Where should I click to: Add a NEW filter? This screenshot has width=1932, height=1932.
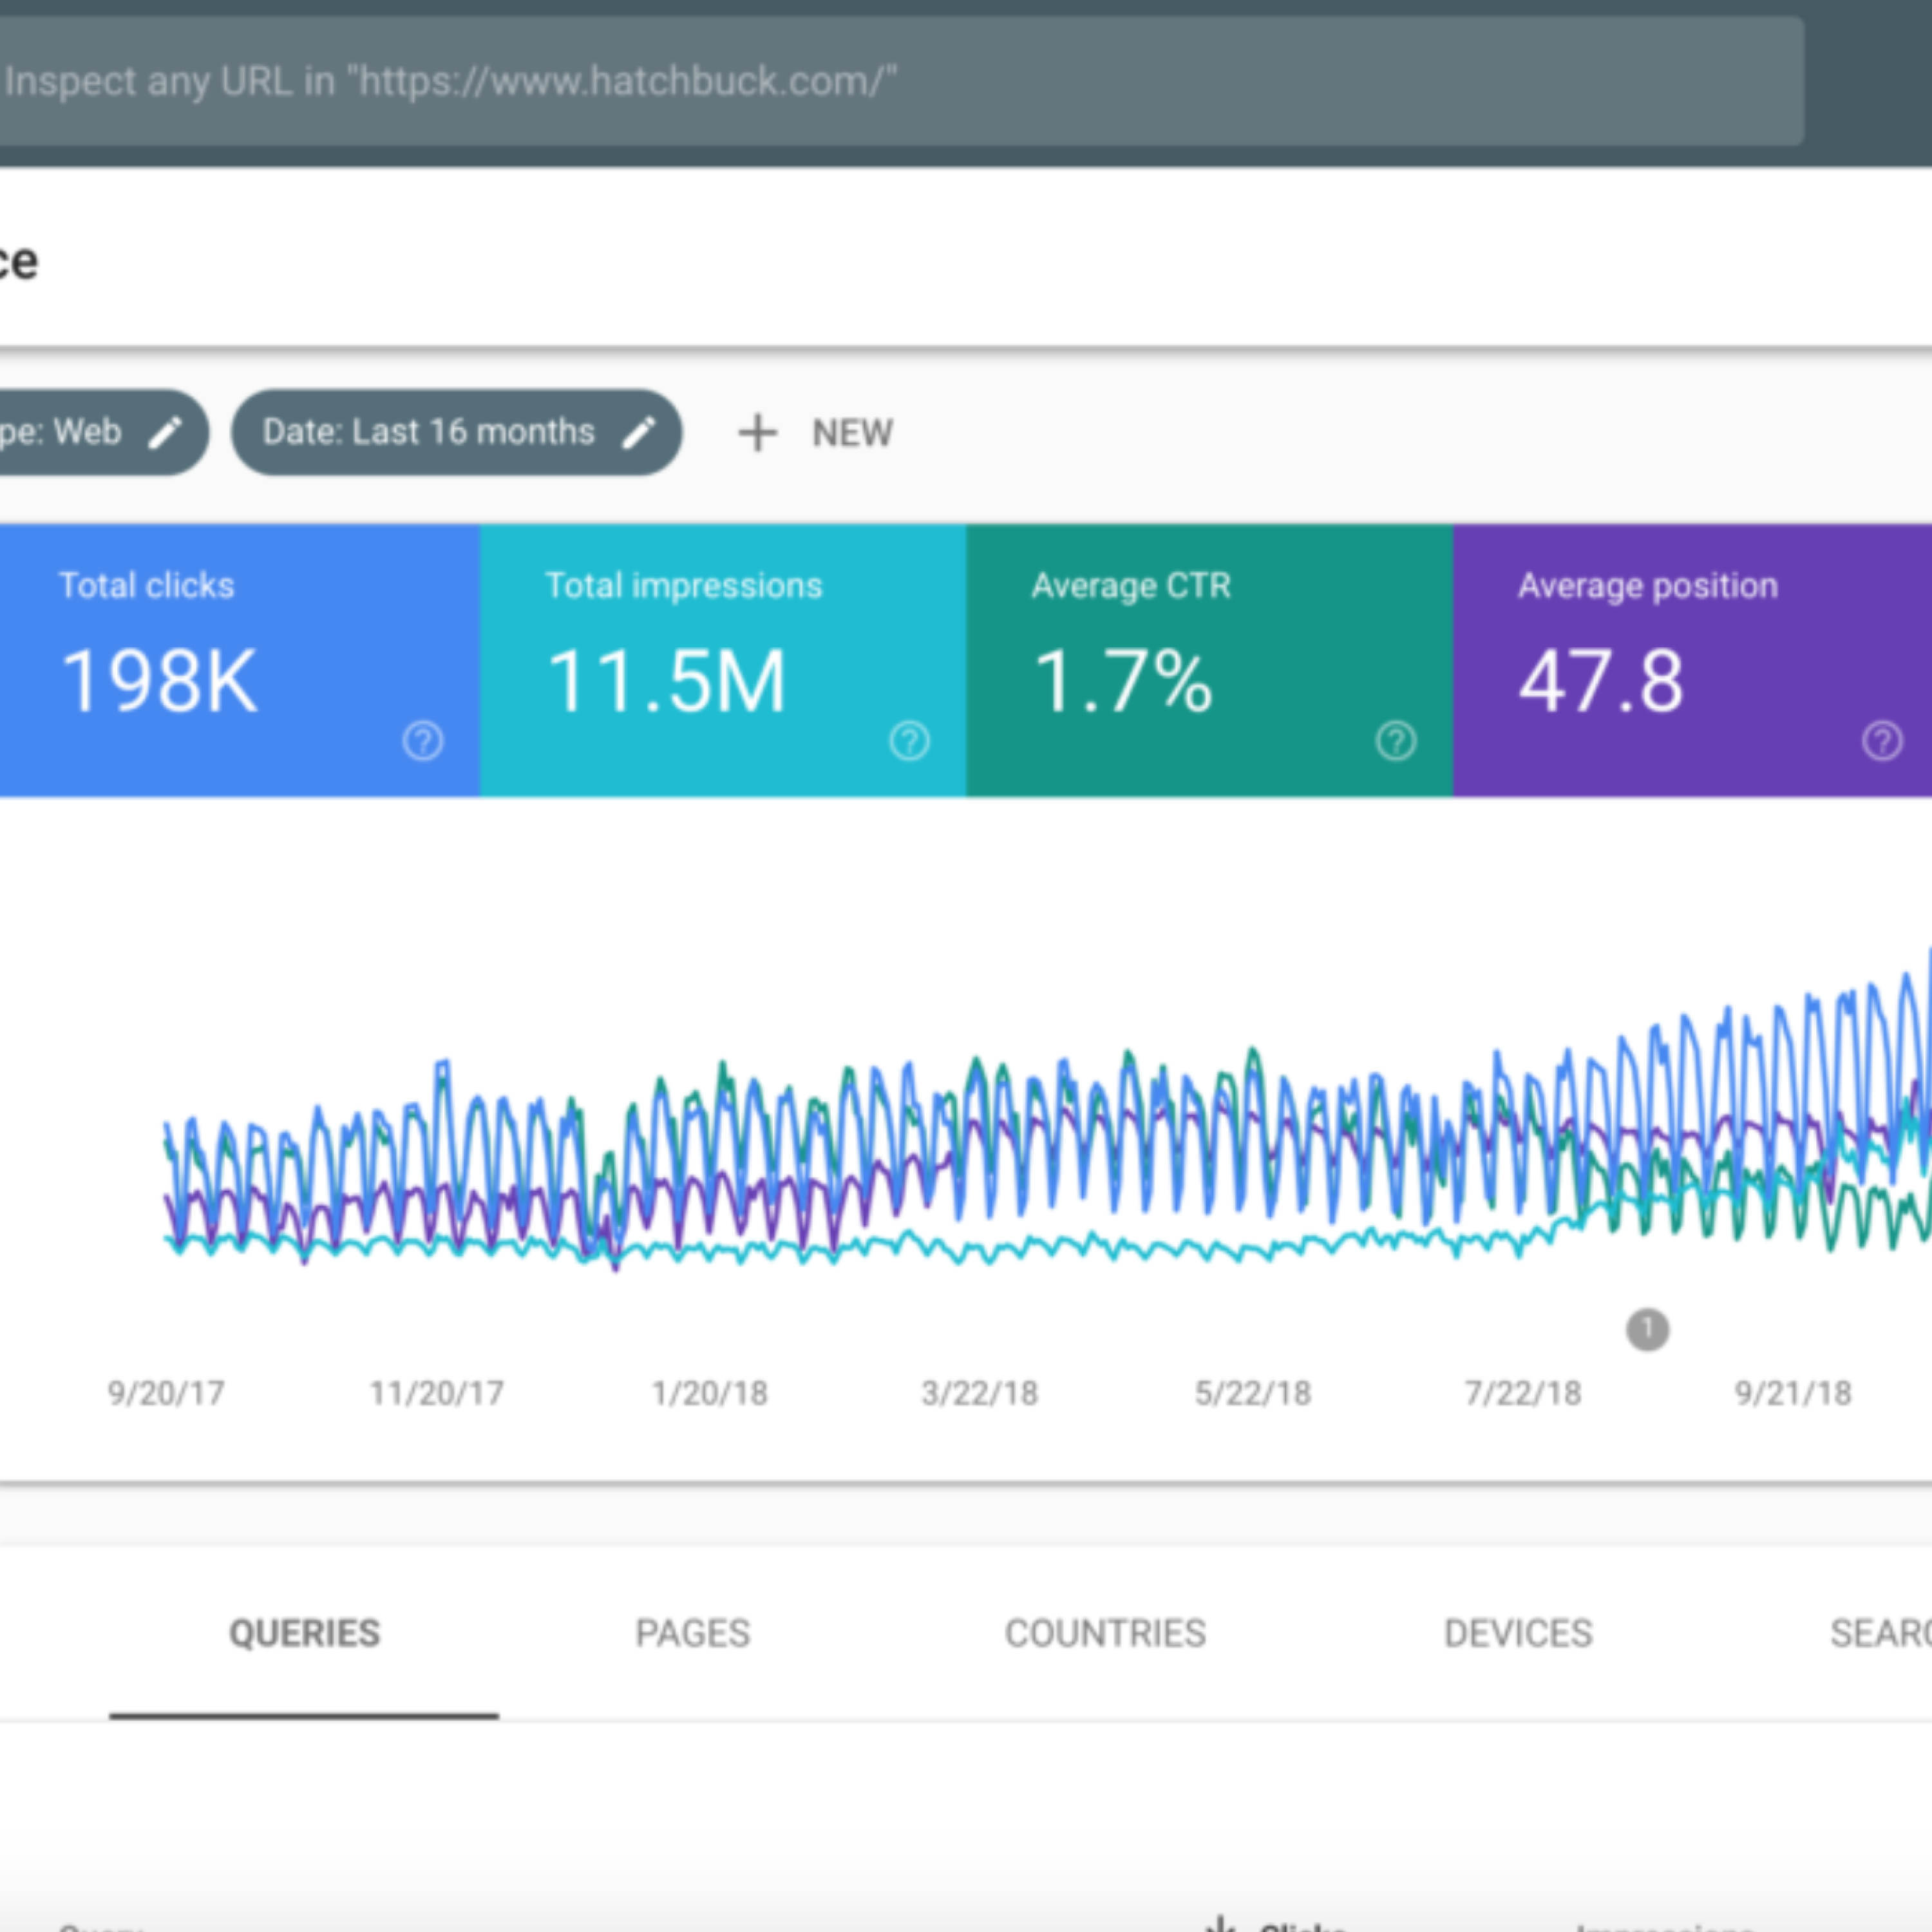(x=815, y=433)
